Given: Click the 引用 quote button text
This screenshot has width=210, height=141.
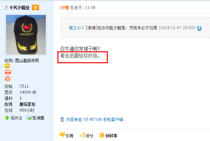Looking at the screenshot, I should [x=69, y=136].
